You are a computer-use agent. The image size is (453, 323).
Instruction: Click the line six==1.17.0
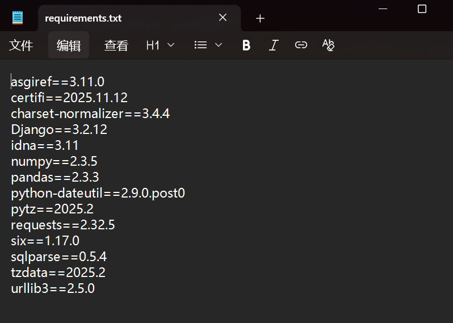(x=45, y=241)
